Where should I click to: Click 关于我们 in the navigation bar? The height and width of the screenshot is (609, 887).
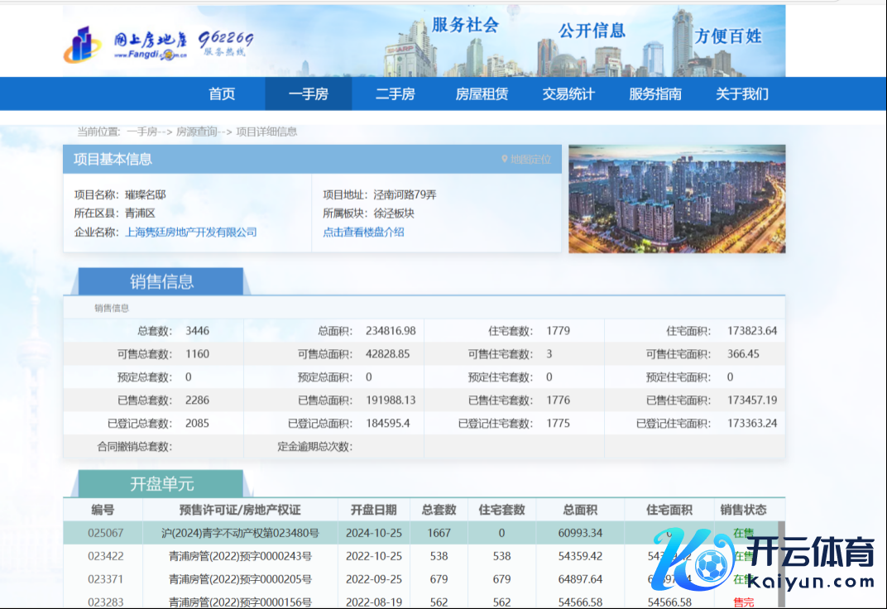pyautogui.click(x=741, y=94)
